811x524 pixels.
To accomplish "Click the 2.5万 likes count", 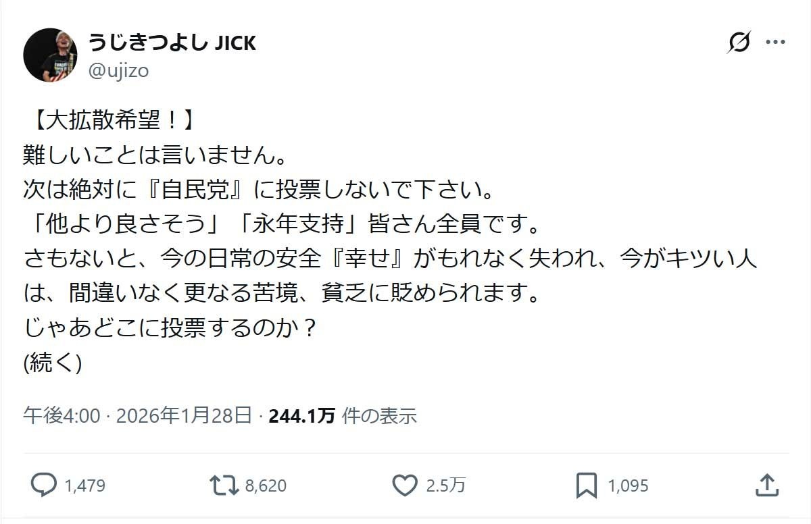I will [445, 486].
